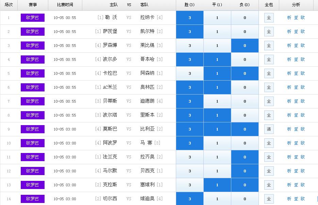318x205 pixels.
Task: Click 欧罗巴 league tag in match 7 row
Action: click(x=33, y=101)
